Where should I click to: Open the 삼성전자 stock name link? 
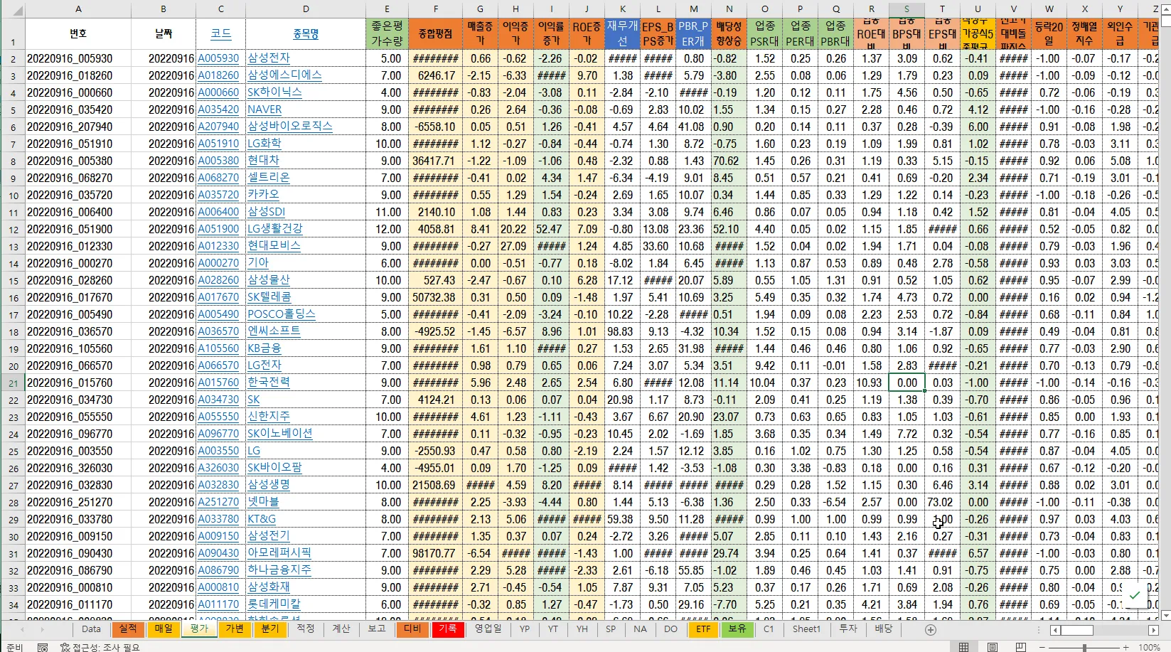269,58
